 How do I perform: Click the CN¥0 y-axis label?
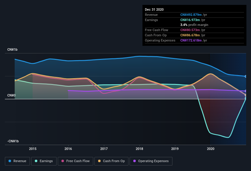pyautogui.click(x=11, y=95)
